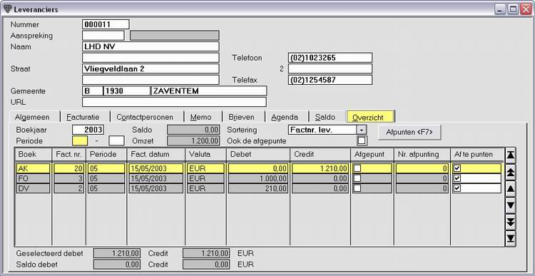This screenshot has width=535, height=276.
Task: Switch to the Algemeen tab
Action: (x=32, y=117)
